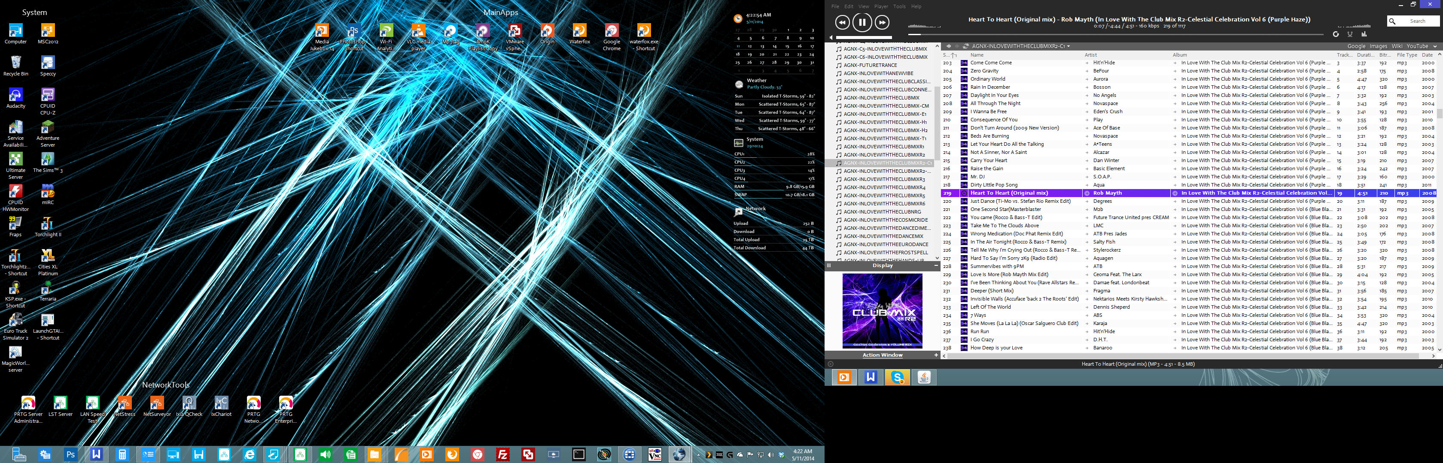Show hidden system tray icons arrow
Viewport: 1443px width, 463px height.
coord(698,455)
